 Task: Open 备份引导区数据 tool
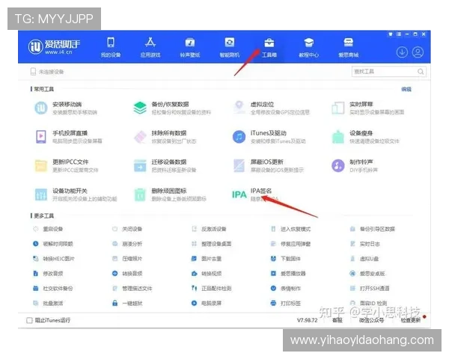[x=373, y=229]
